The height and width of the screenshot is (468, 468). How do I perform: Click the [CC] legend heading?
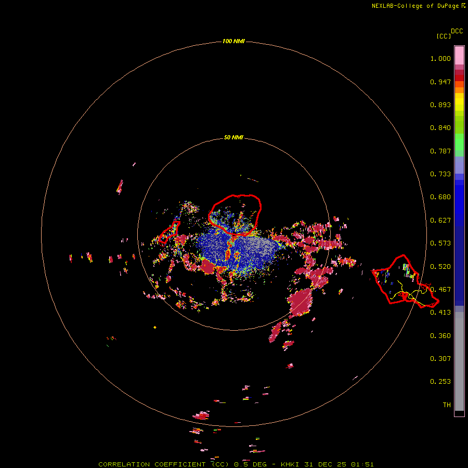click(444, 36)
